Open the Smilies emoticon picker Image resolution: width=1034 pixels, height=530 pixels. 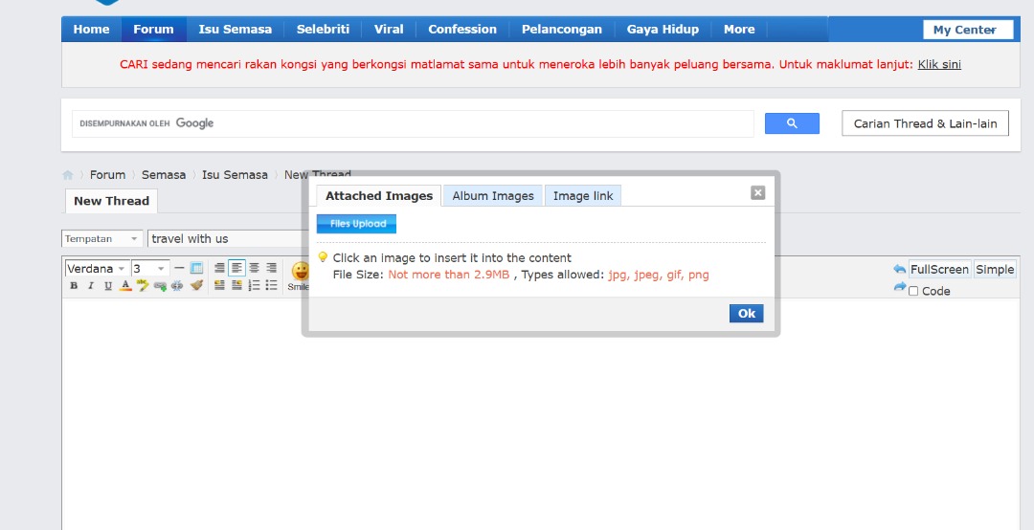(300, 274)
